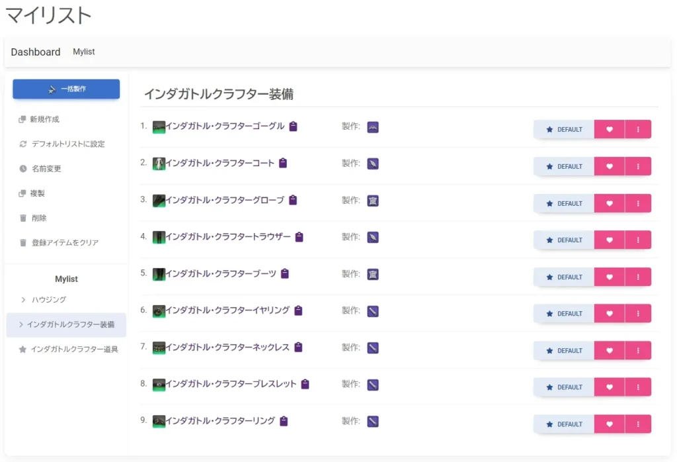Open more options menu for ネックレス row

tap(638, 351)
